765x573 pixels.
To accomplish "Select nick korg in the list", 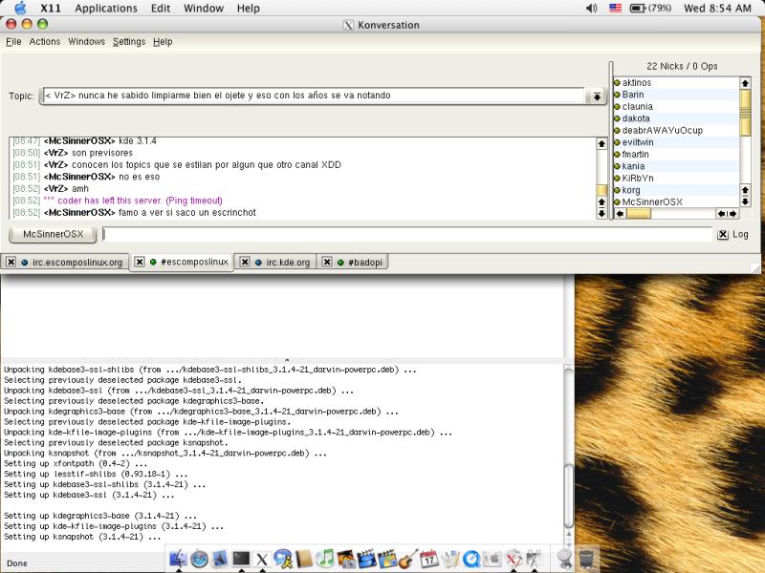I will 631,190.
